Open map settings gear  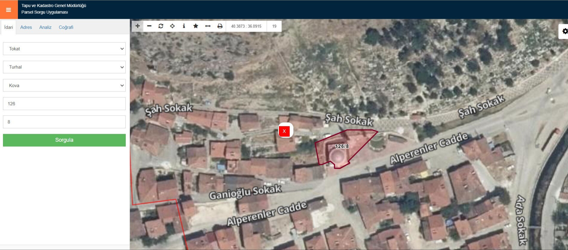(x=564, y=31)
